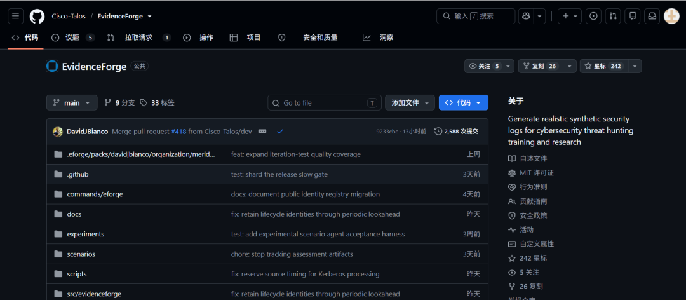Viewport: 686px width, 300px height.
Task: Open the Contributing guide link
Action: [x=527, y=201]
